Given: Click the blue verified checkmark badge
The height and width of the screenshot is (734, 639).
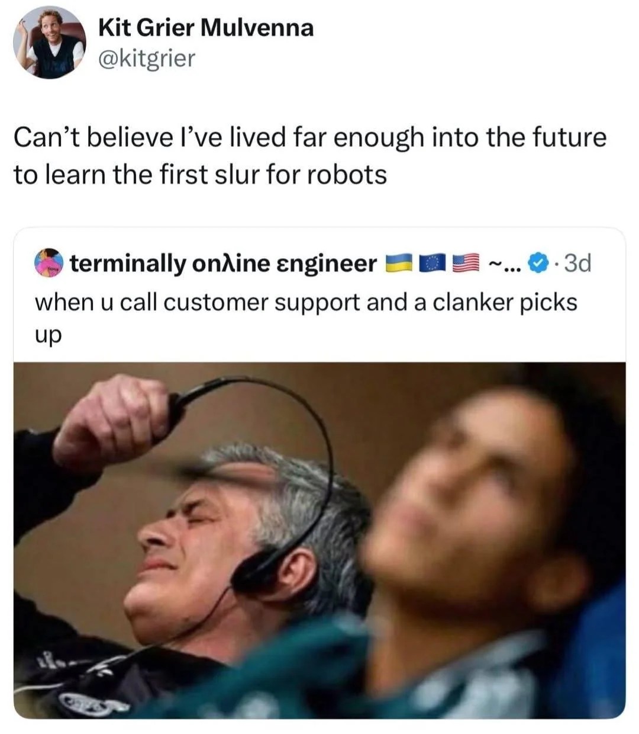Looking at the screenshot, I should point(537,263).
